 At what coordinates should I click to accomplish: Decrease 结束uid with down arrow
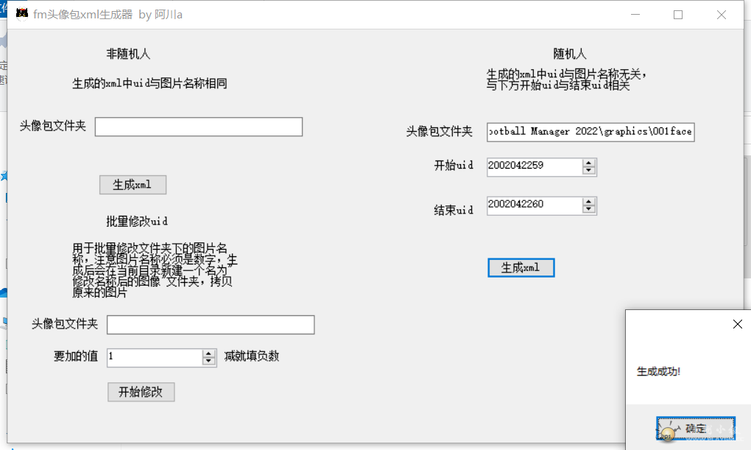tap(588, 210)
